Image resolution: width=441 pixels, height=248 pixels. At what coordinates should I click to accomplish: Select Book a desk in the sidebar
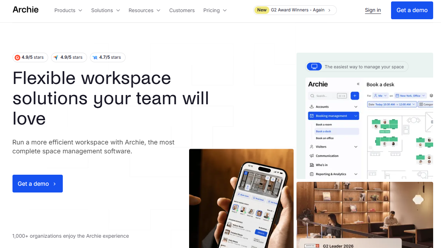(x=323, y=131)
